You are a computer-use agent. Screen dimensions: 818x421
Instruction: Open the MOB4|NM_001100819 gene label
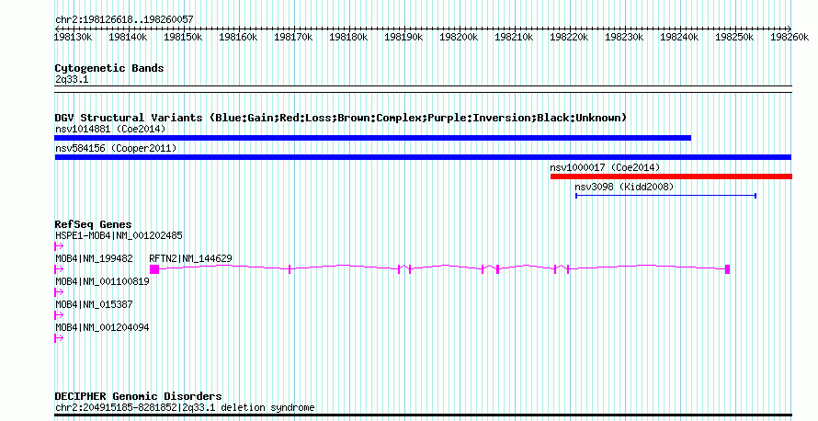pos(102,281)
